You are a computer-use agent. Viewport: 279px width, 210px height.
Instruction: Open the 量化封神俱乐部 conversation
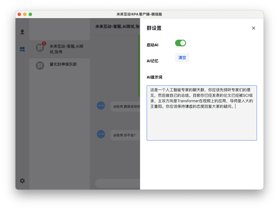pyautogui.click(x=61, y=66)
